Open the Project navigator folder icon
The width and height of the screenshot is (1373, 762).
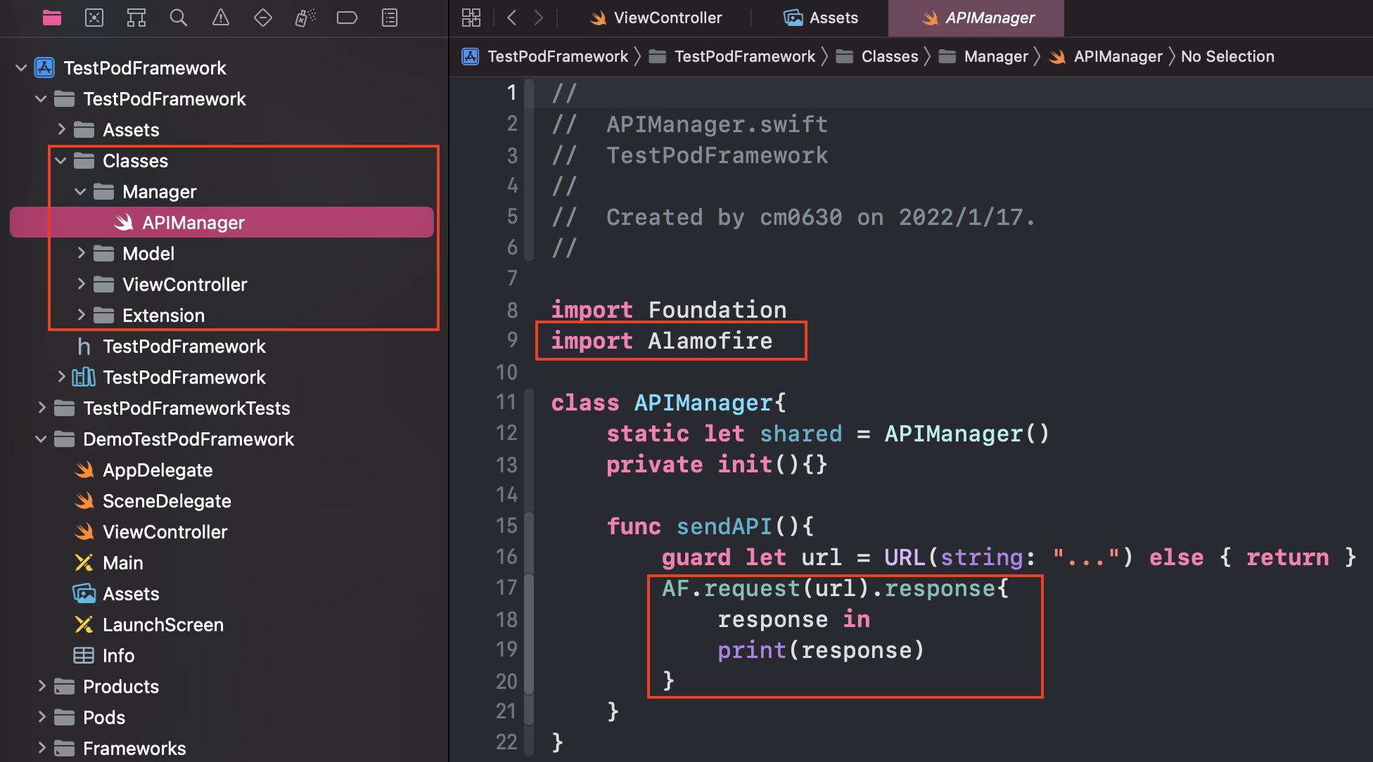click(52, 18)
